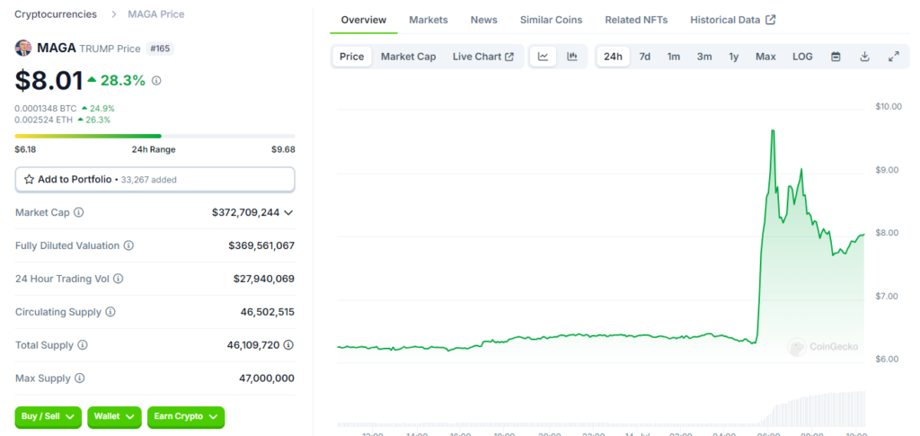Switch to the Markets tab

(x=428, y=20)
